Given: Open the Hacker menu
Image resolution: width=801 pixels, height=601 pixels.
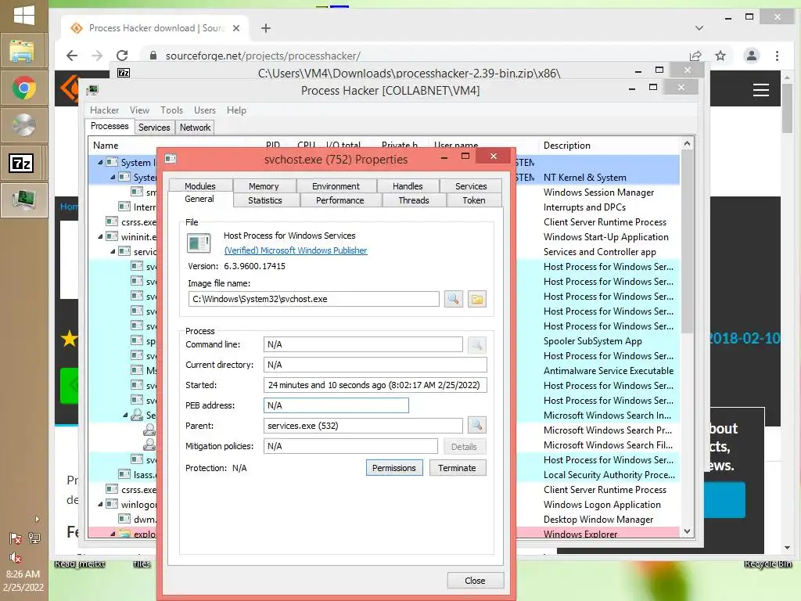Looking at the screenshot, I should pyautogui.click(x=104, y=110).
